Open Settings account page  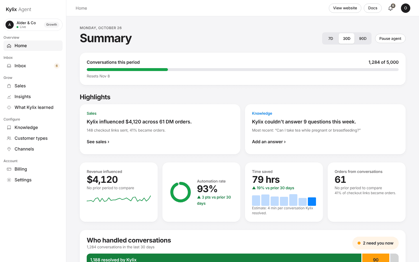pos(33,180)
